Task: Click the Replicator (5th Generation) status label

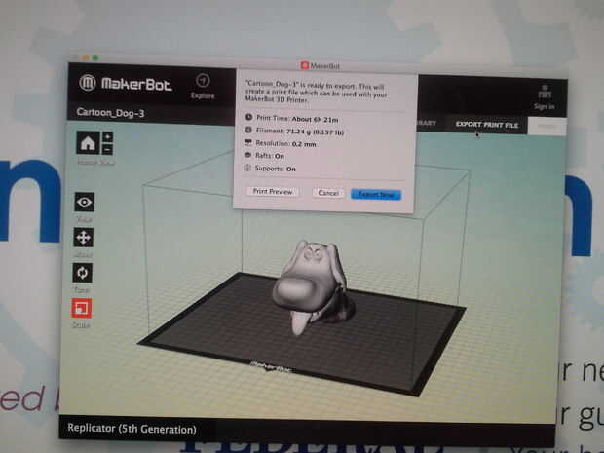Action: click(x=132, y=429)
